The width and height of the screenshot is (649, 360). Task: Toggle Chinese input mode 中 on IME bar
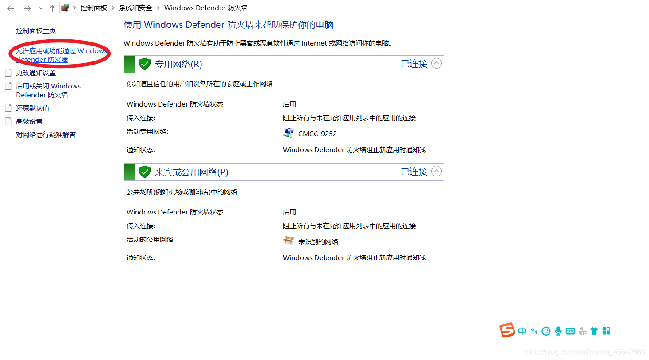522,331
